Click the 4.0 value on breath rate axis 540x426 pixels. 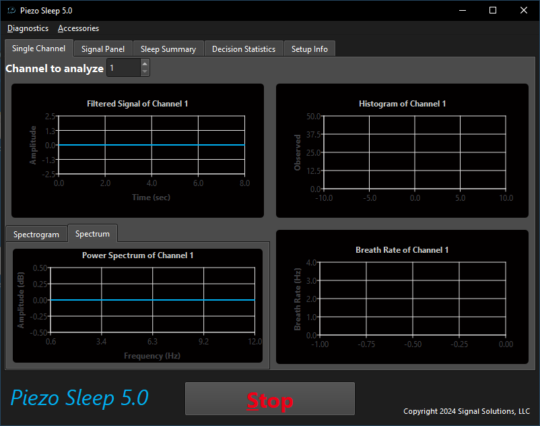point(311,263)
